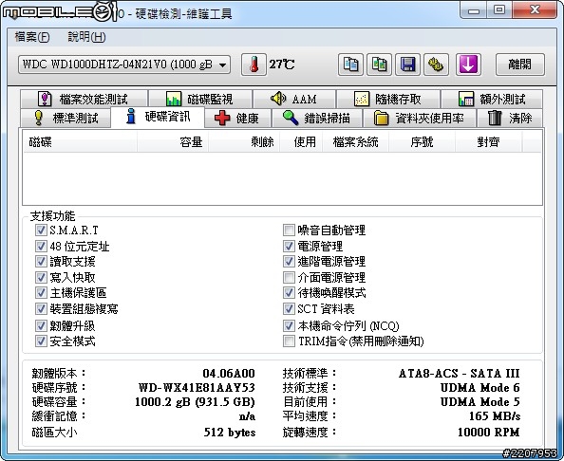Click the 27℃ temperature reading

(x=282, y=65)
